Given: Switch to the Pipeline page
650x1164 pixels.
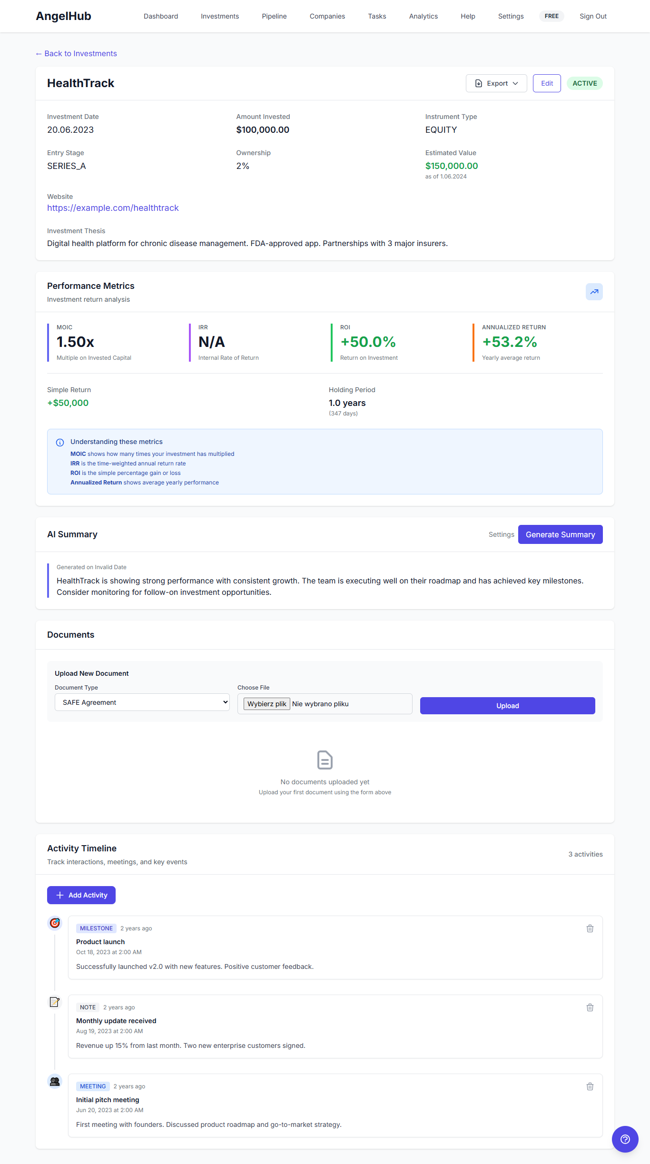Looking at the screenshot, I should (274, 16).
